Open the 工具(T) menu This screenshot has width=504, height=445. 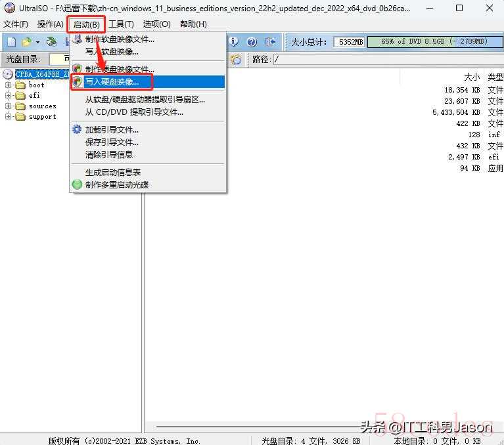(x=121, y=24)
